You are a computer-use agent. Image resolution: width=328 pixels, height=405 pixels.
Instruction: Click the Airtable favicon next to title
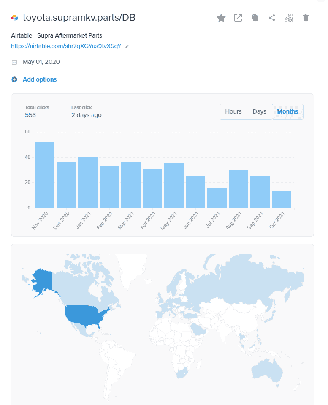[14, 18]
